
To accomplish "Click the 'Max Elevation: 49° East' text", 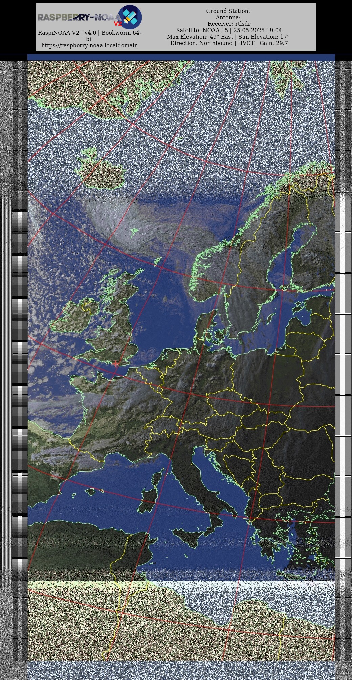I will [x=200, y=37].
